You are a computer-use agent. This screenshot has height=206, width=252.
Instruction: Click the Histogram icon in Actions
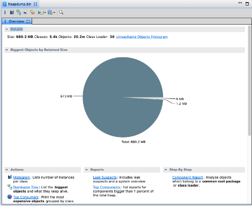coord(10,177)
